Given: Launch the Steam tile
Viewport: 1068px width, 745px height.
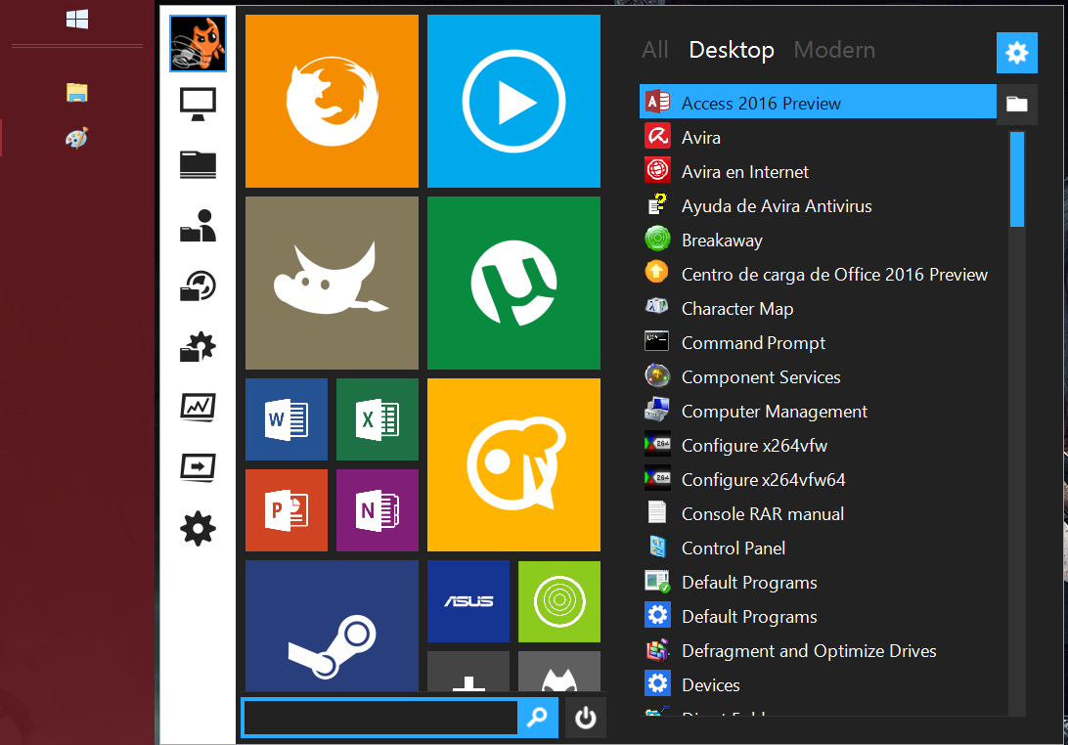Looking at the screenshot, I should 332,626.
